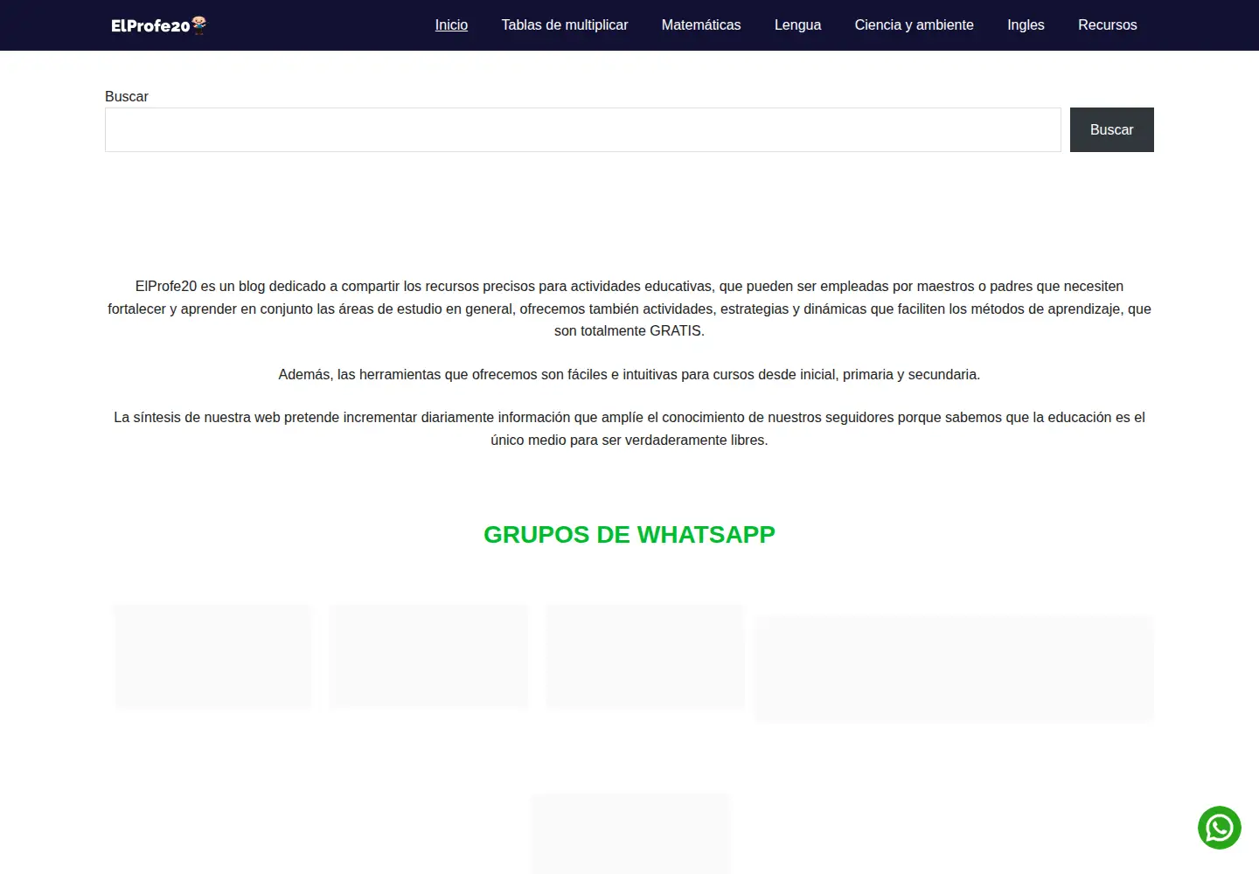This screenshot has height=874, width=1259.
Task: Click the dark Buscar search button
Action: coord(1112,129)
